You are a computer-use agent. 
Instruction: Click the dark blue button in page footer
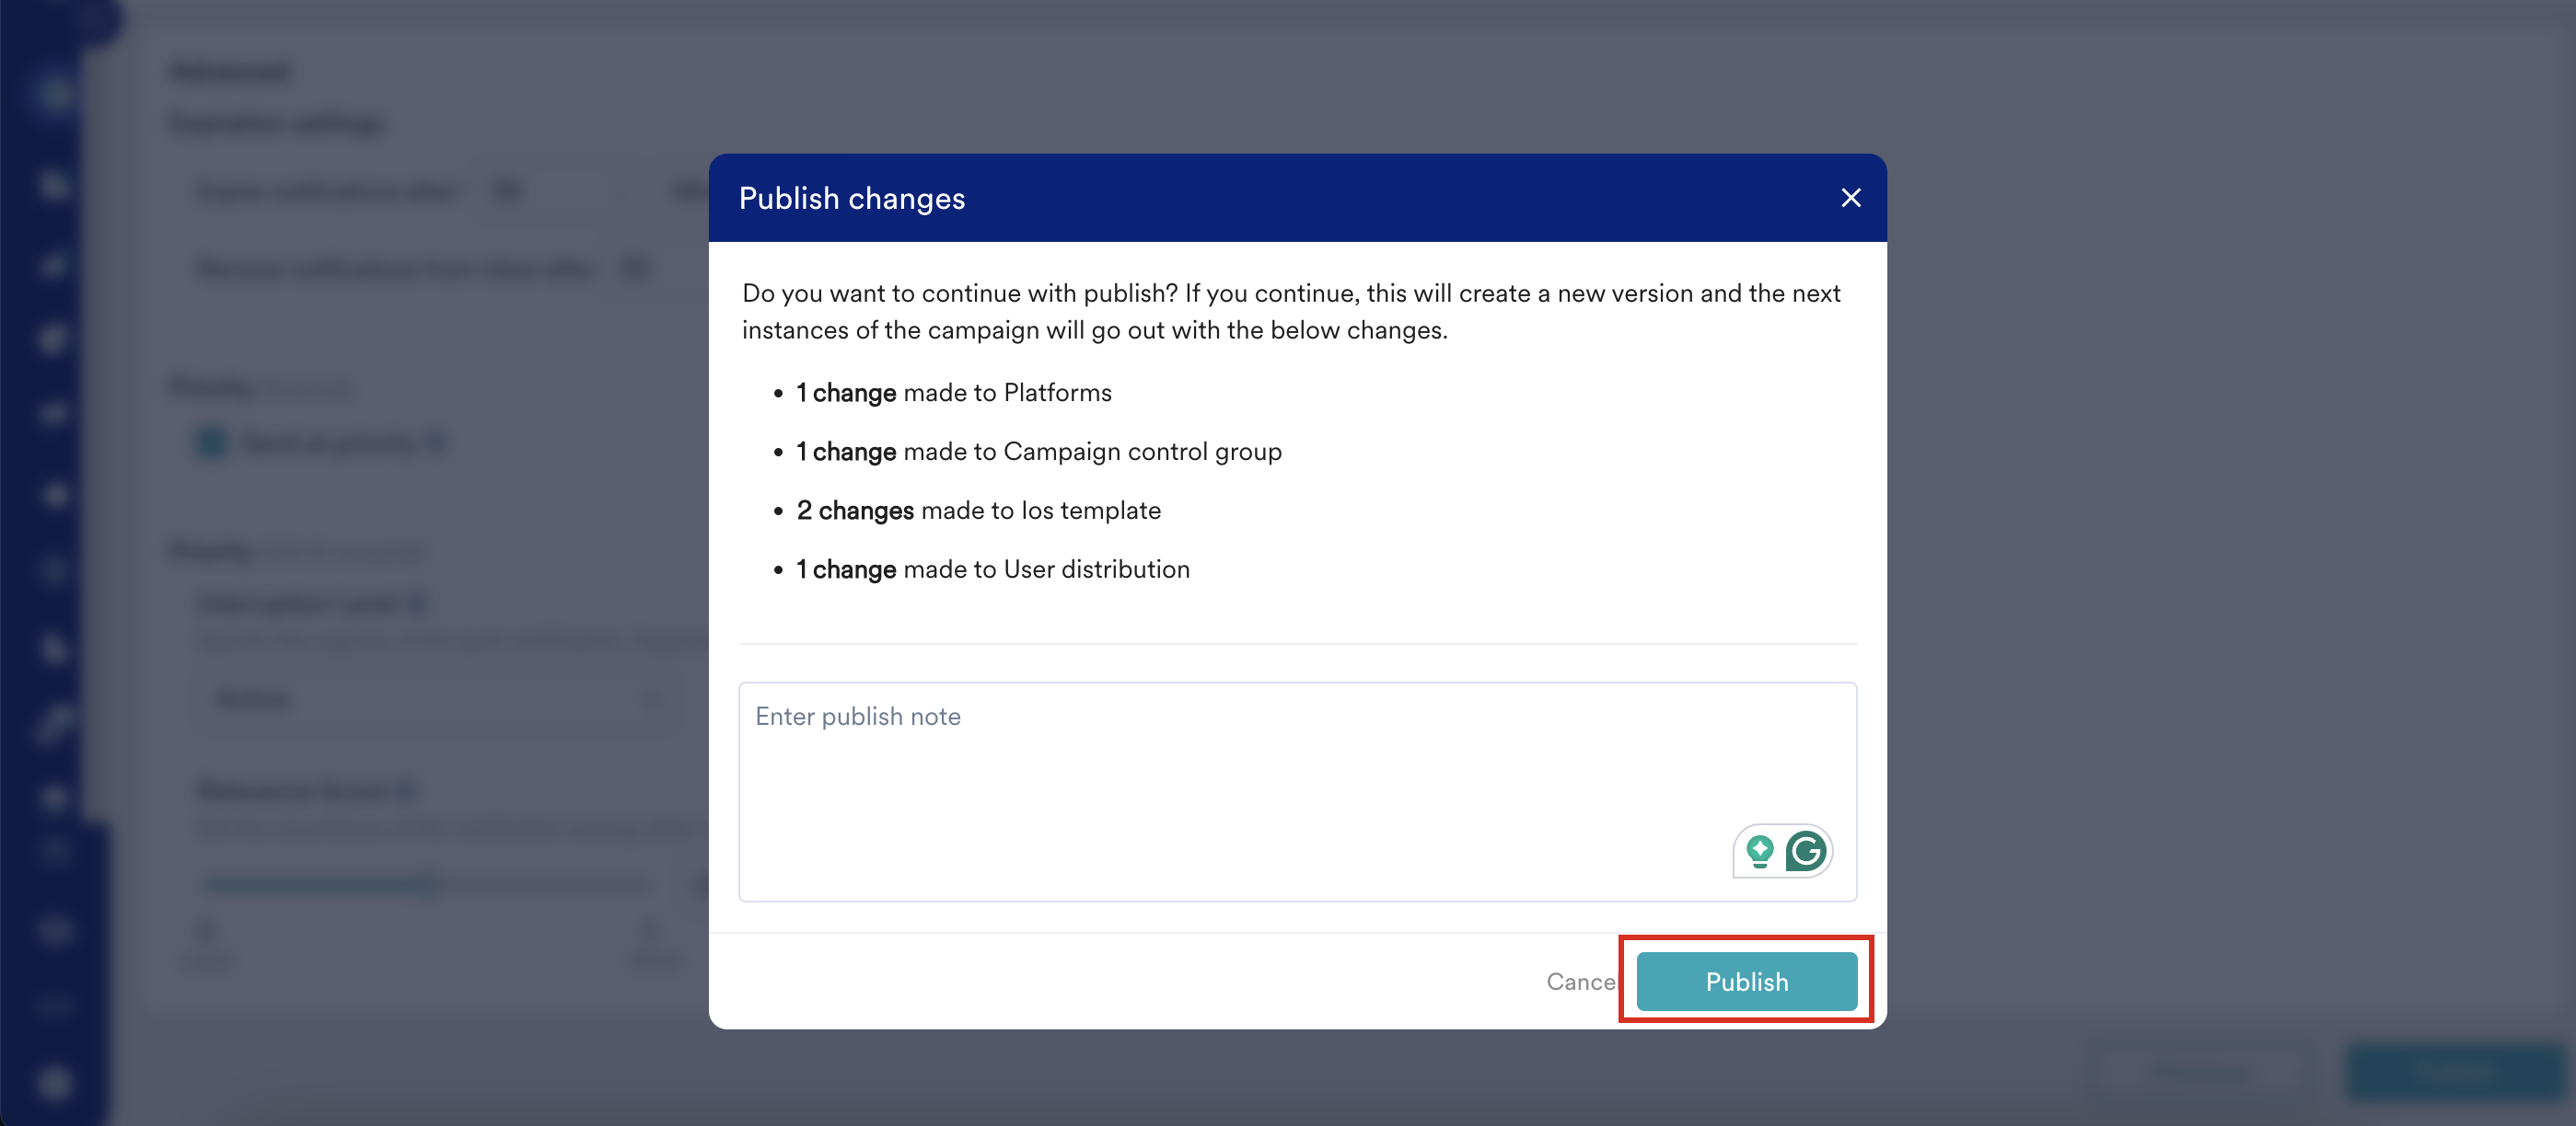2453,1072
